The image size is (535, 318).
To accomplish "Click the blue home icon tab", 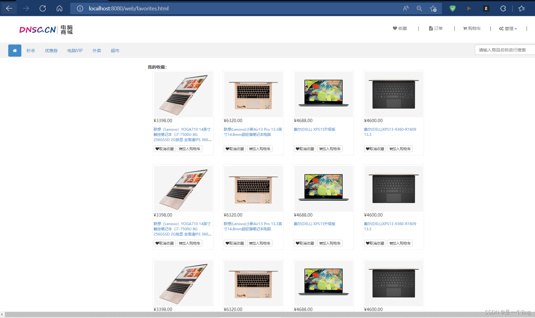I will pyautogui.click(x=15, y=51).
